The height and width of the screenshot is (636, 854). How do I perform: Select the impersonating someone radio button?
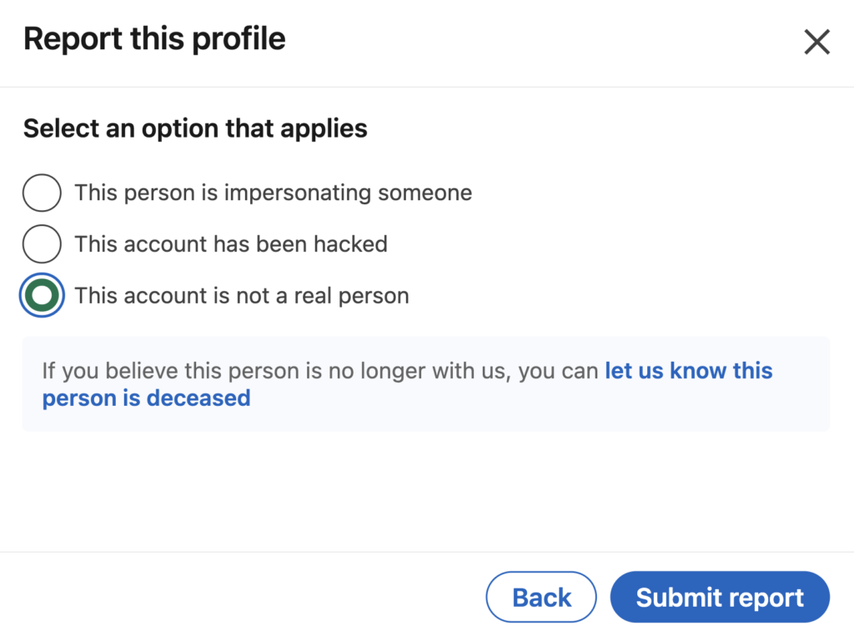pyautogui.click(x=42, y=193)
